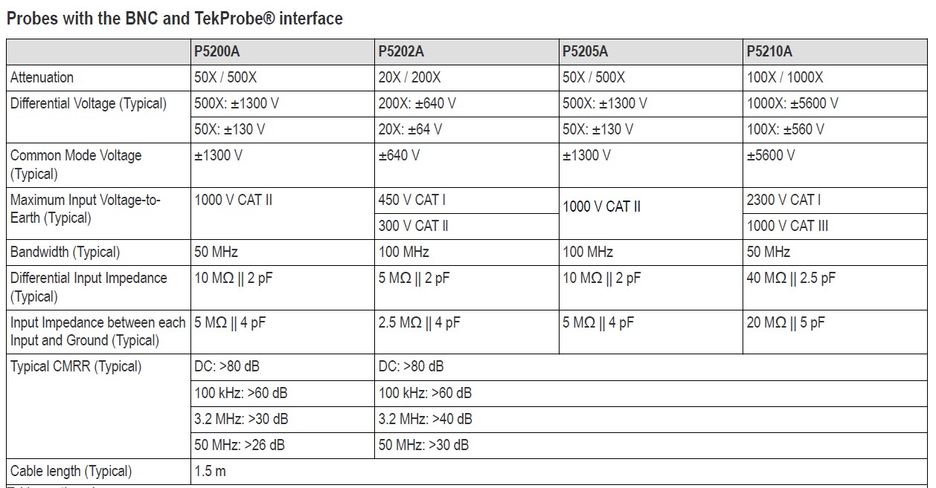Select the P5202A column header
The image size is (936, 488).
click(401, 51)
